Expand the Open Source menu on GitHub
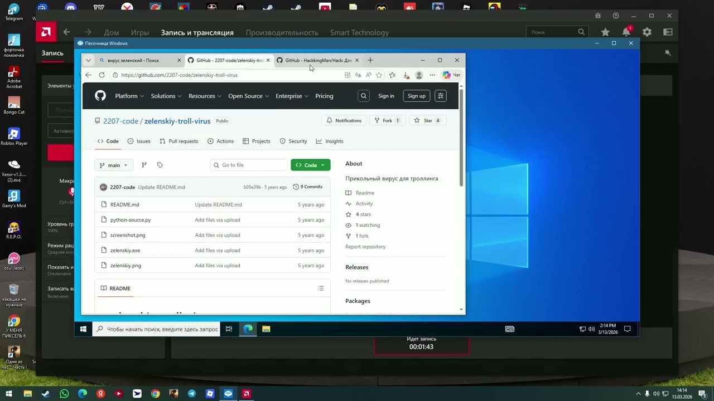This screenshot has width=714, height=401. click(248, 96)
